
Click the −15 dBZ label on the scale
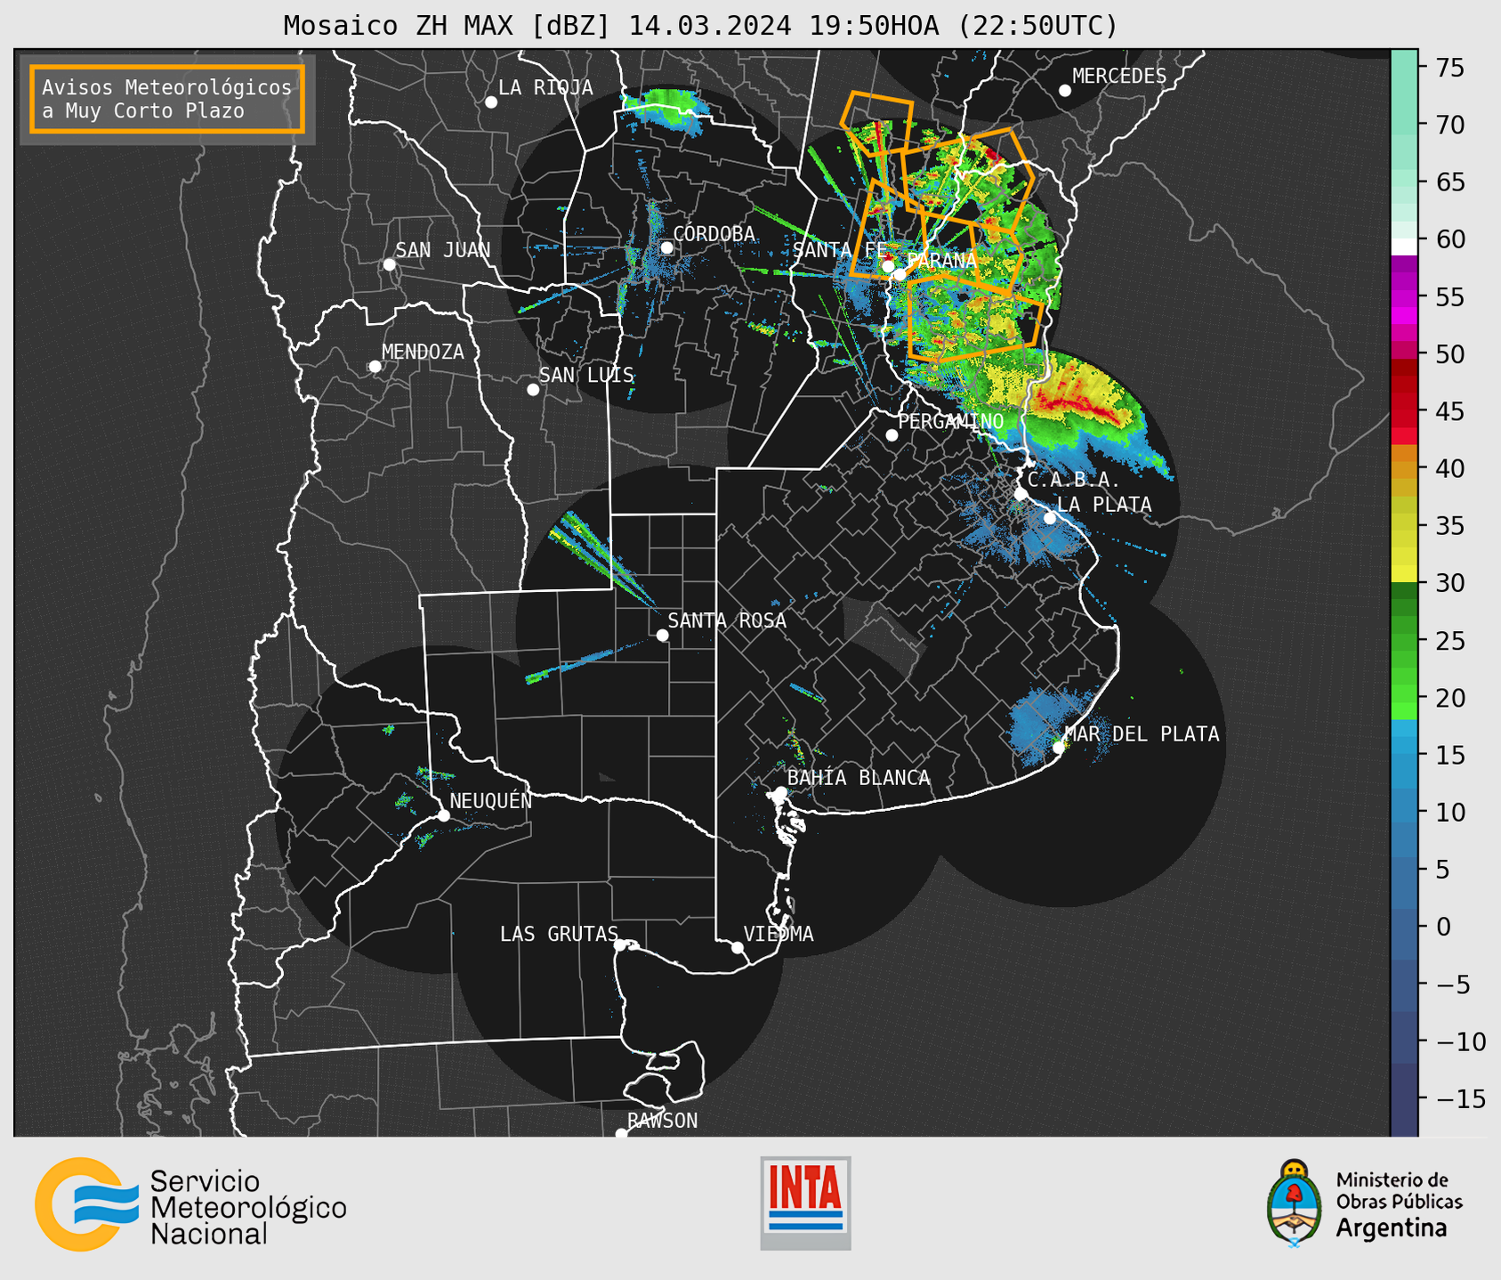coord(1459,1098)
